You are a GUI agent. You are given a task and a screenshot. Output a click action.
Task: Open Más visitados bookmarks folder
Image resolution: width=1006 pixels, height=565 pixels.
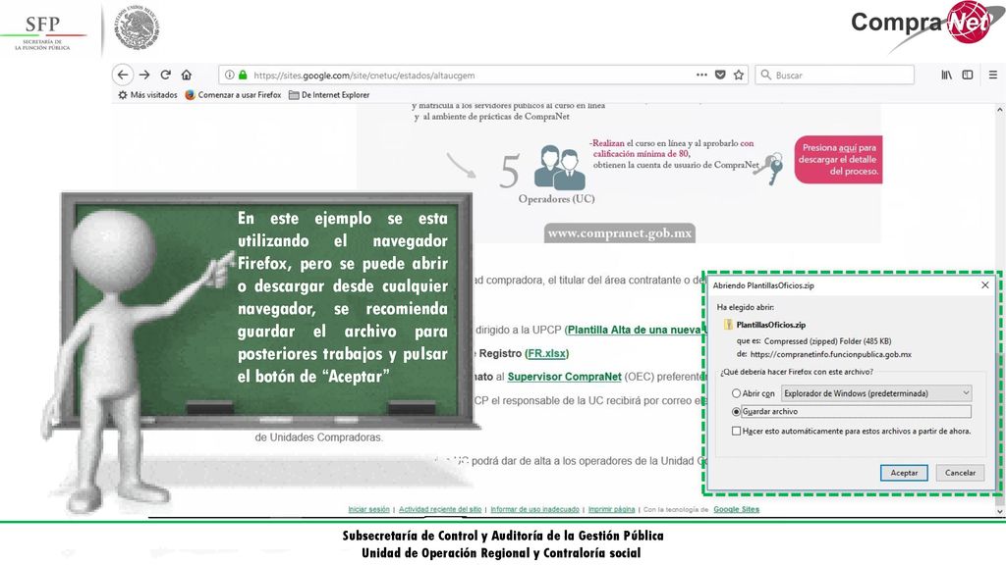coord(147,95)
